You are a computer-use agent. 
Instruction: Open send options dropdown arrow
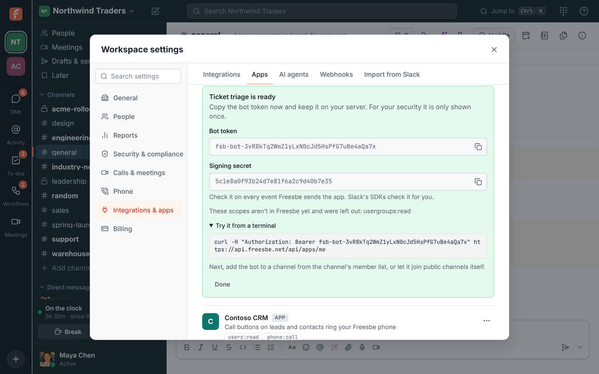click(x=580, y=347)
